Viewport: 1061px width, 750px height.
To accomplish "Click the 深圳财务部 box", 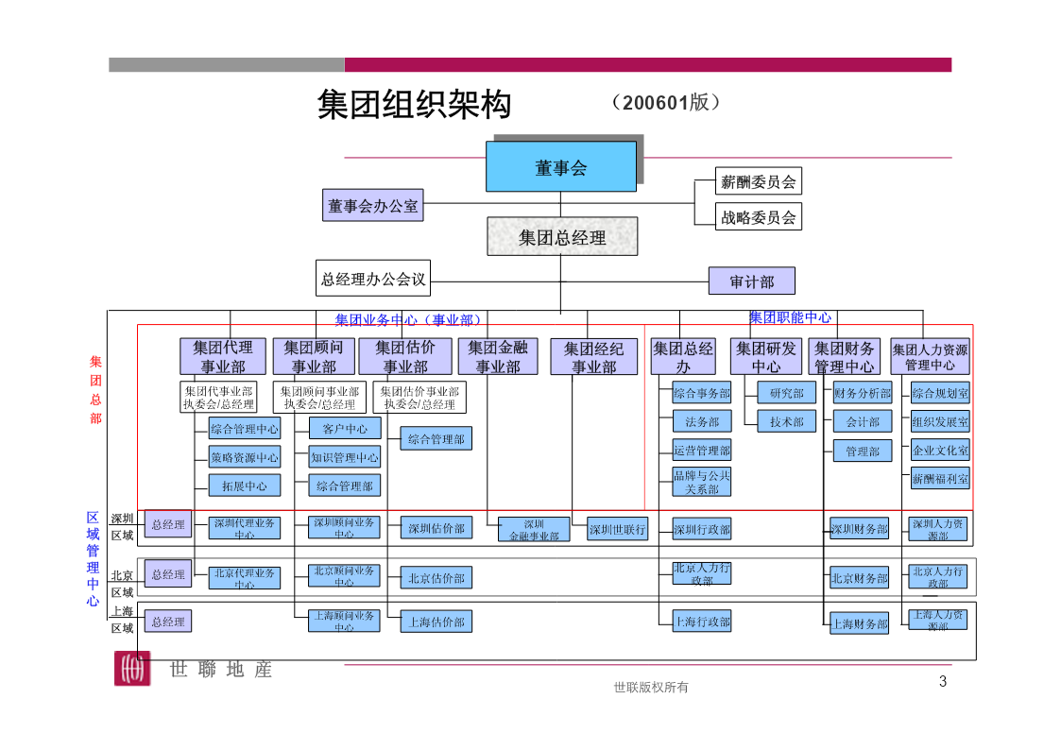I will click(x=860, y=529).
